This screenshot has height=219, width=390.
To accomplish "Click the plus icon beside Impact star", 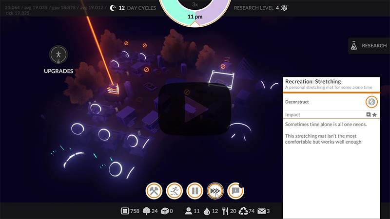I will 369,115.
